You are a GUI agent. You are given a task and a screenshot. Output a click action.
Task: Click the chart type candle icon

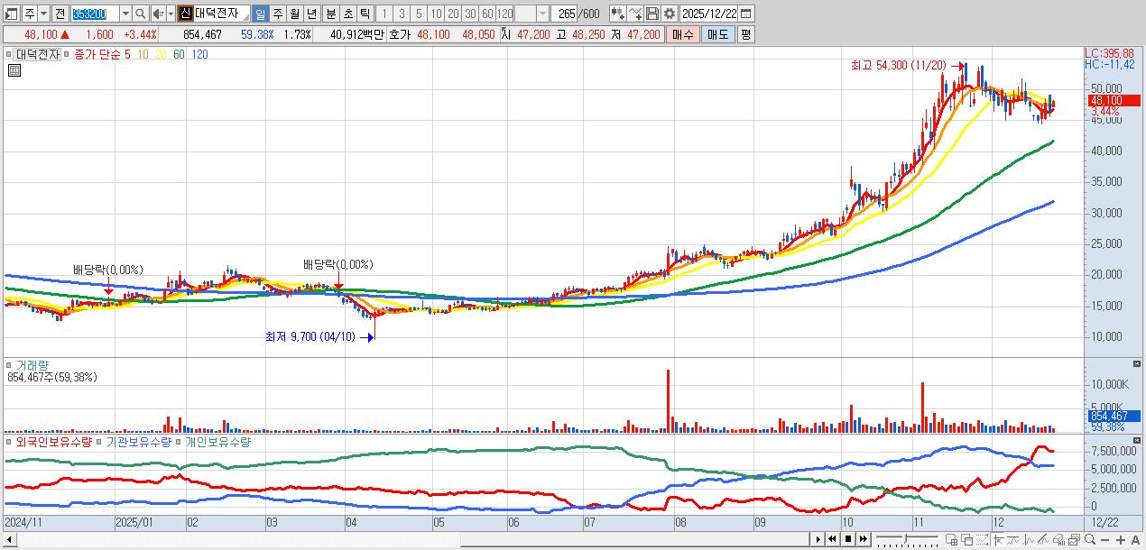pos(618,14)
